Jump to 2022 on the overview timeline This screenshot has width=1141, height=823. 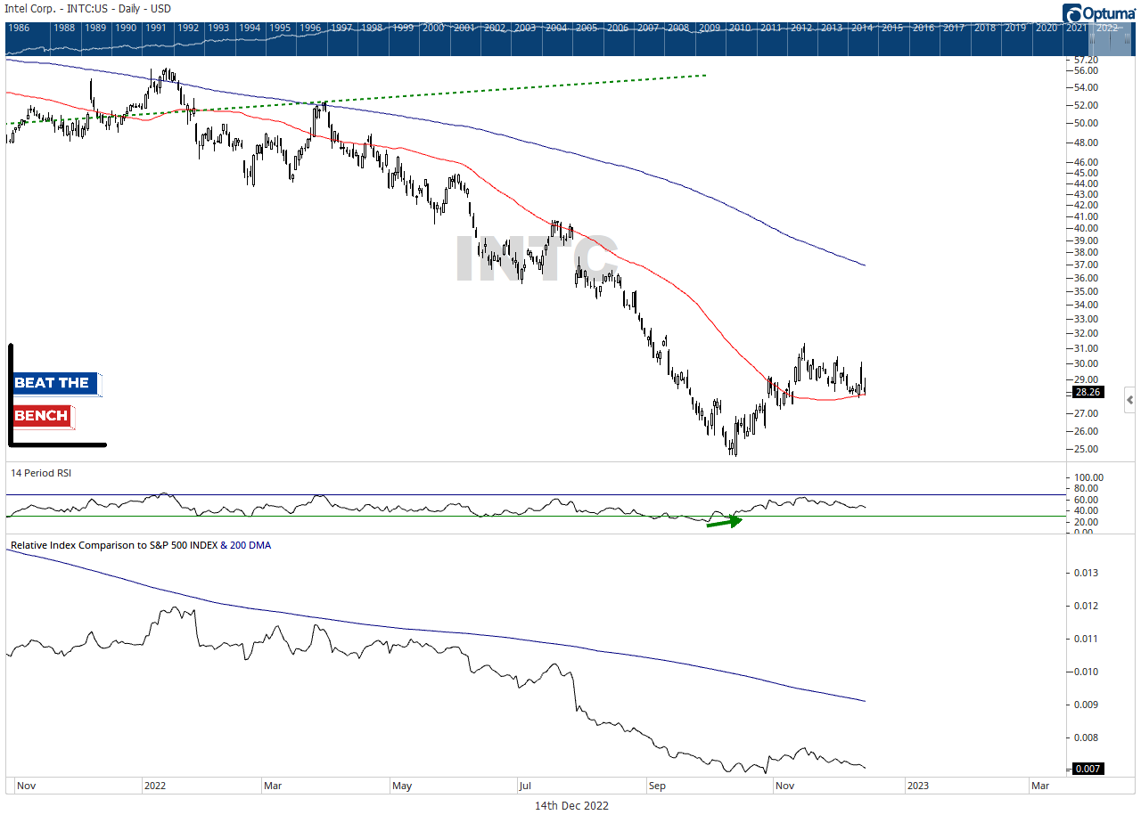click(x=1107, y=28)
